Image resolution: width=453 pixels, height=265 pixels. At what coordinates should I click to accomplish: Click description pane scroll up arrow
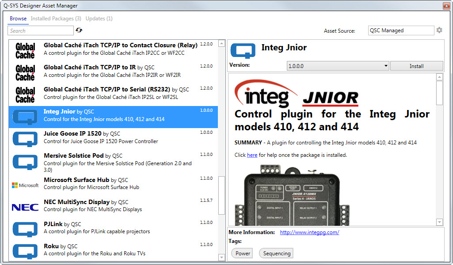(x=439, y=77)
